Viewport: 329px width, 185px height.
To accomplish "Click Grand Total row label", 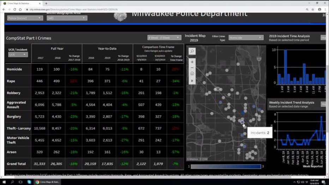I will click(16, 164).
